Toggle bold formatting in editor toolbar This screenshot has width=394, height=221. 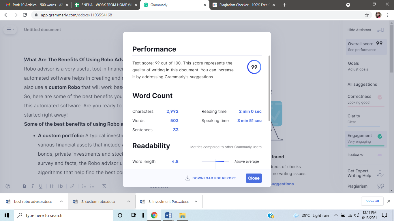[25, 186]
